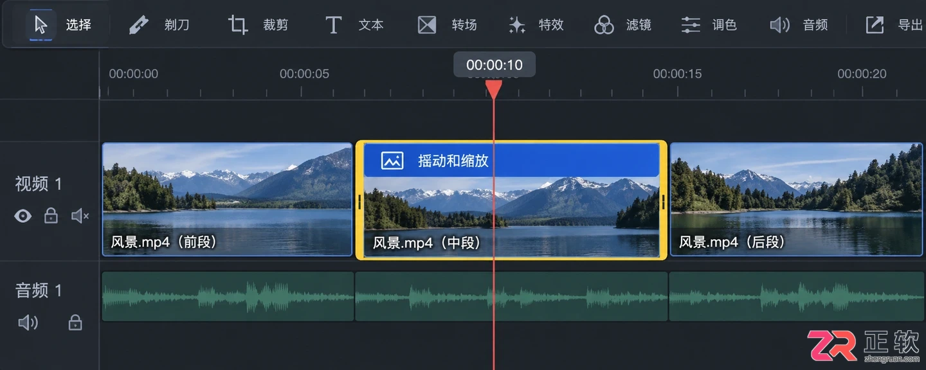
Task: Choose the 裁剪 crop tool
Action: pyautogui.click(x=258, y=25)
